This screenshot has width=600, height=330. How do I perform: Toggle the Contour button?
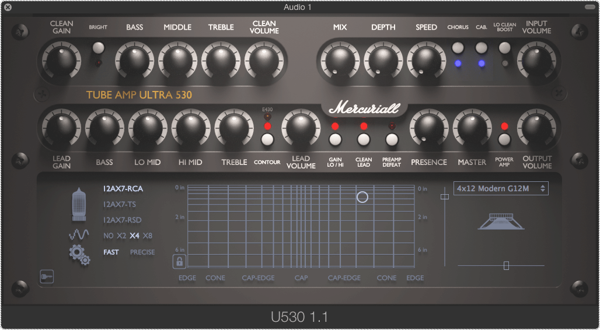click(x=267, y=139)
